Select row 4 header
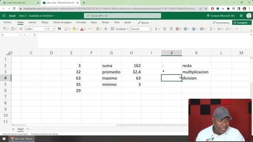 click(6, 78)
